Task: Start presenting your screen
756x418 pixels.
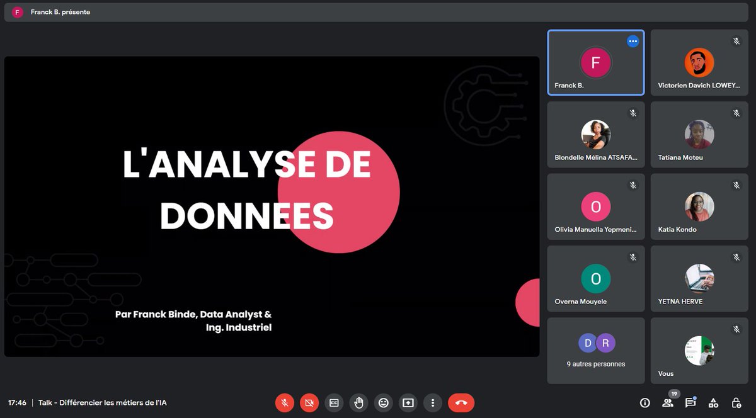Action: point(408,403)
